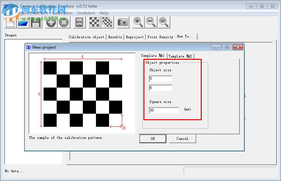Open the Calibration menu

pyautogui.click(x=62, y=13)
